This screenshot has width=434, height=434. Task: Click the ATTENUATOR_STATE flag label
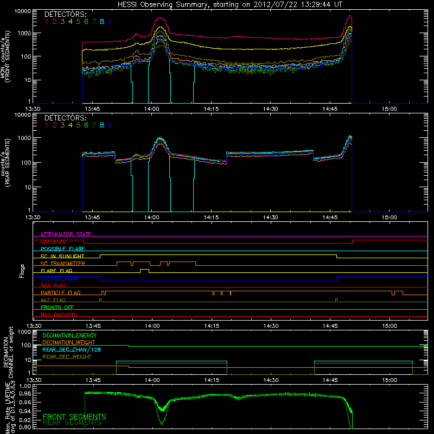(66, 234)
